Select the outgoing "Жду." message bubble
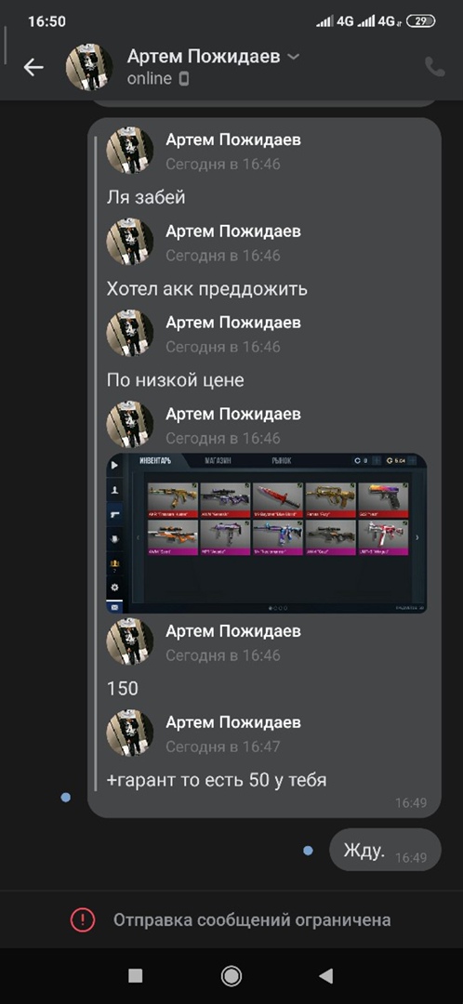Screen dimensions: 463x1004 [x=385, y=851]
